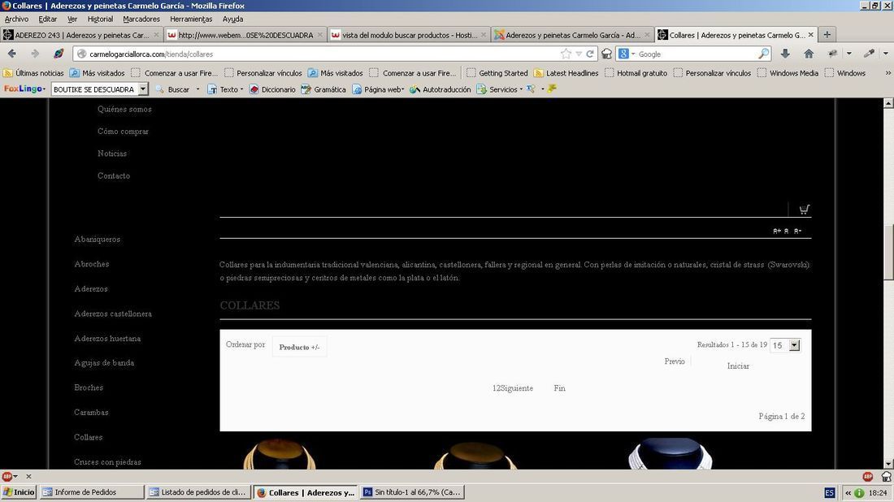Click the yellow flag icon in the FoxLingo bar
894x502 pixels.
coord(552,89)
